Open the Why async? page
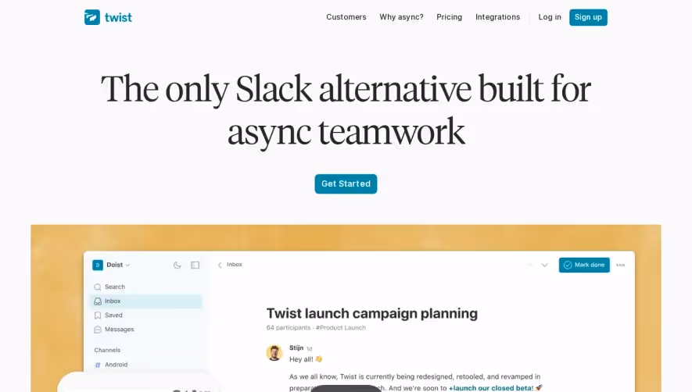Viewport: 692px width, 392px height. tap(401, 17)
